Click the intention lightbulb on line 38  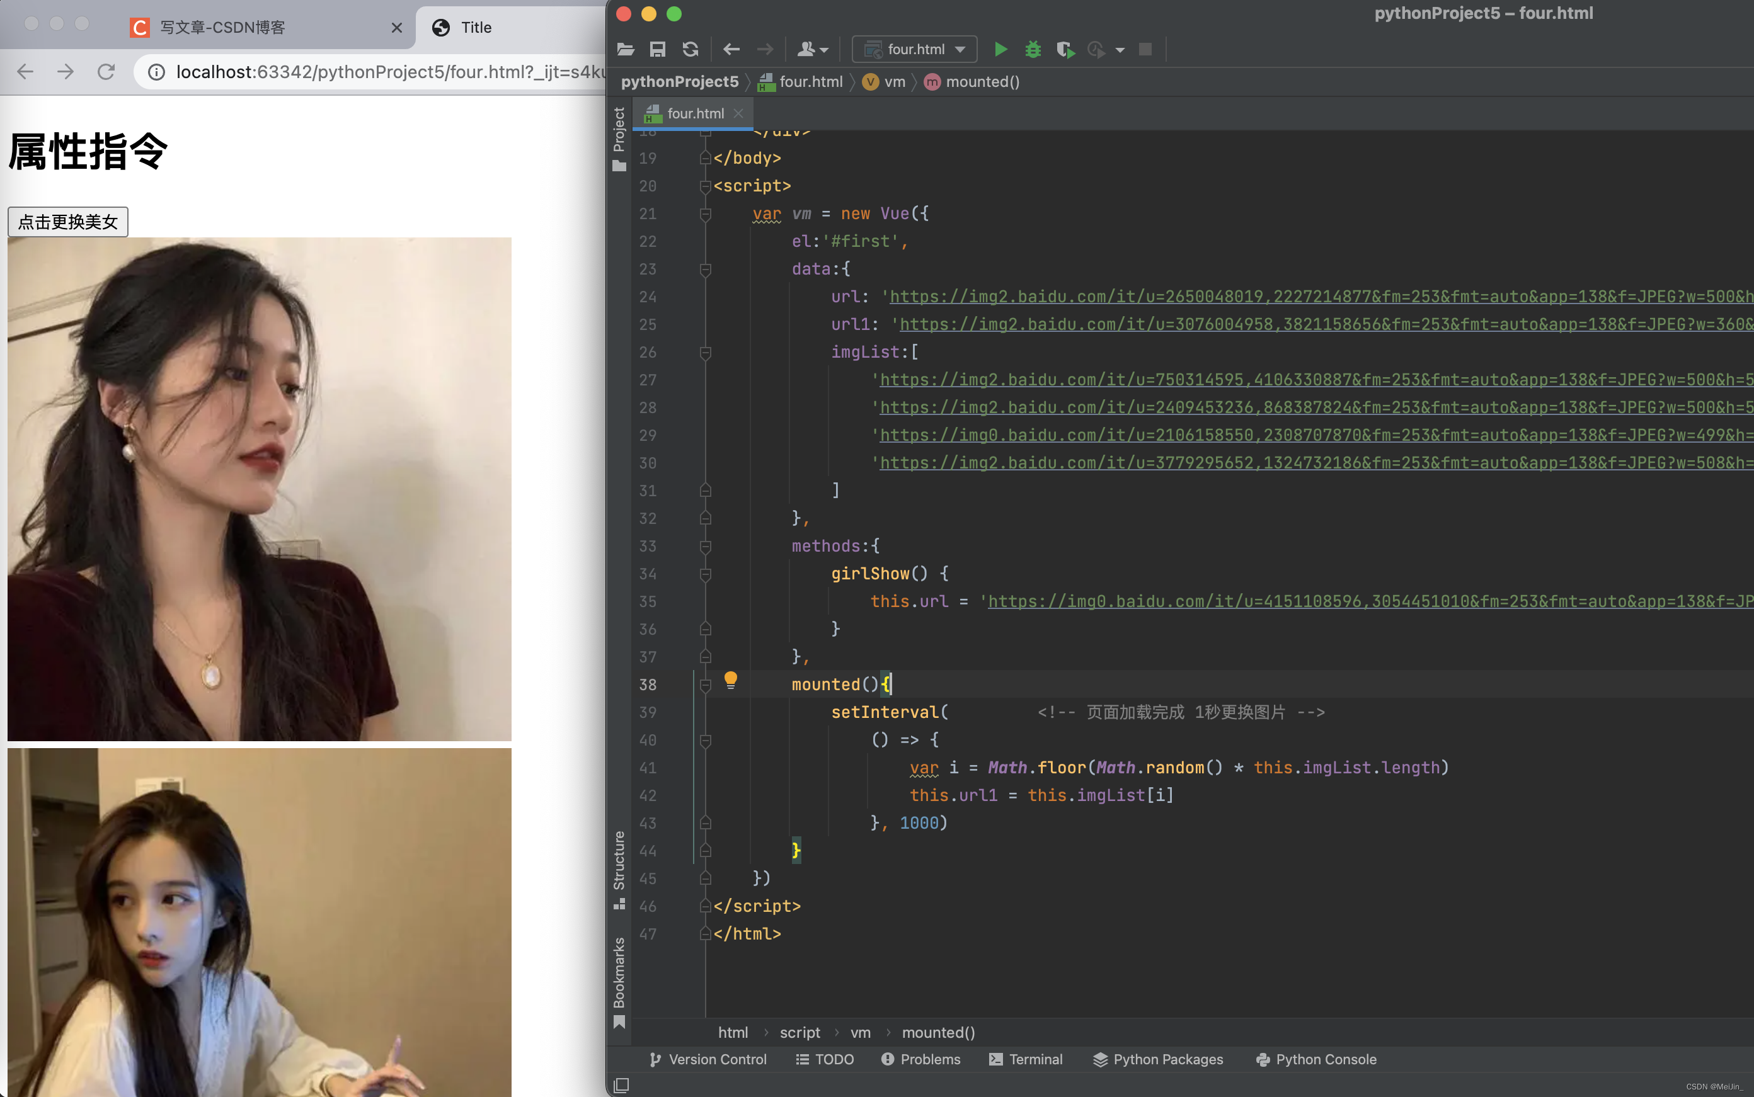point(730,680)
